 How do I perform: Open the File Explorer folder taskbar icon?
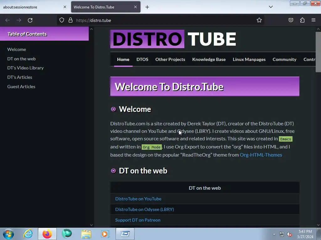tap(86, 234)
